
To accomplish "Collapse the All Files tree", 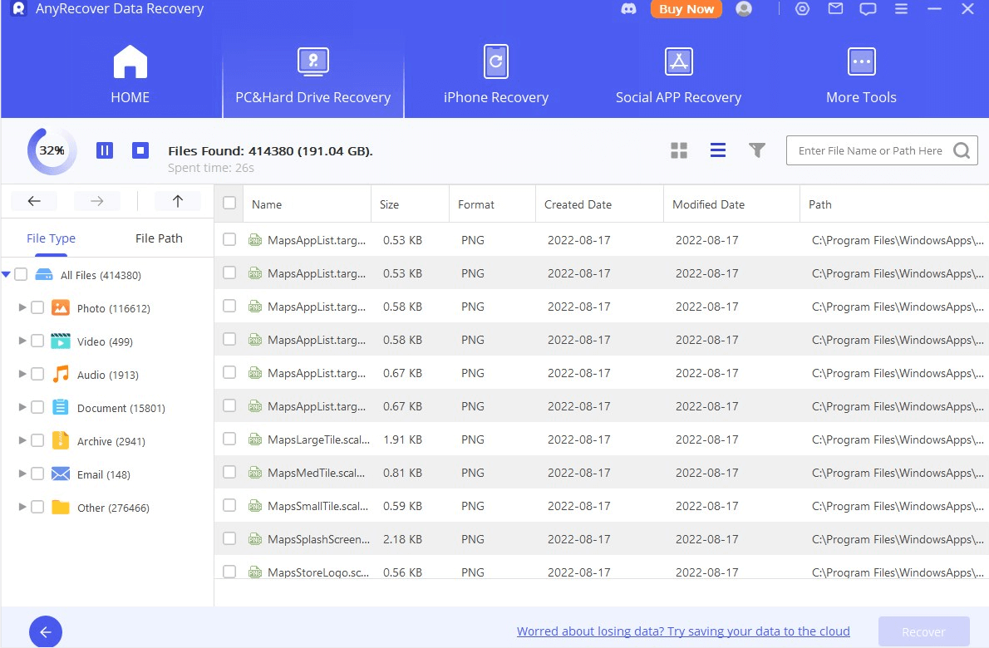I will [x=7, y=274].
